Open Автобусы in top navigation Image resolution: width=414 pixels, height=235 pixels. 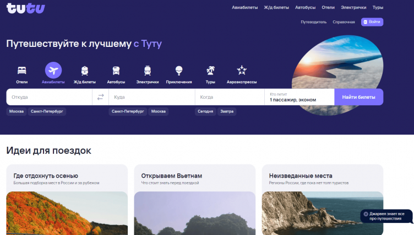[x=305, y=7]
